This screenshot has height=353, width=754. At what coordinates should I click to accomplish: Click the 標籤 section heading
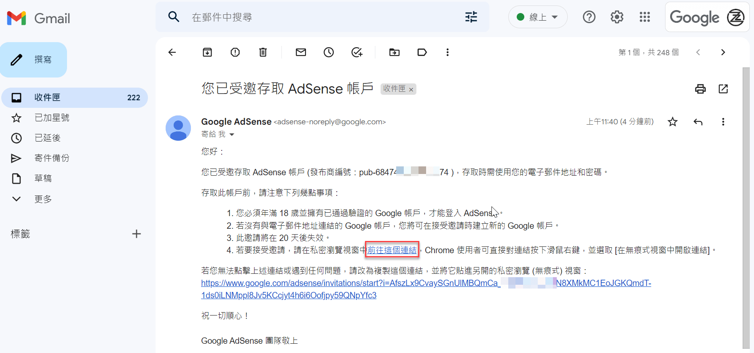(20, 234)
